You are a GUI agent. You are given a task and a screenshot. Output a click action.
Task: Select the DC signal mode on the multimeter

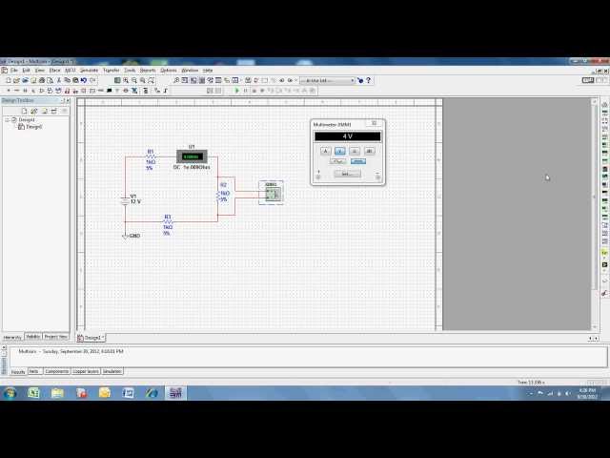[358, 161]
